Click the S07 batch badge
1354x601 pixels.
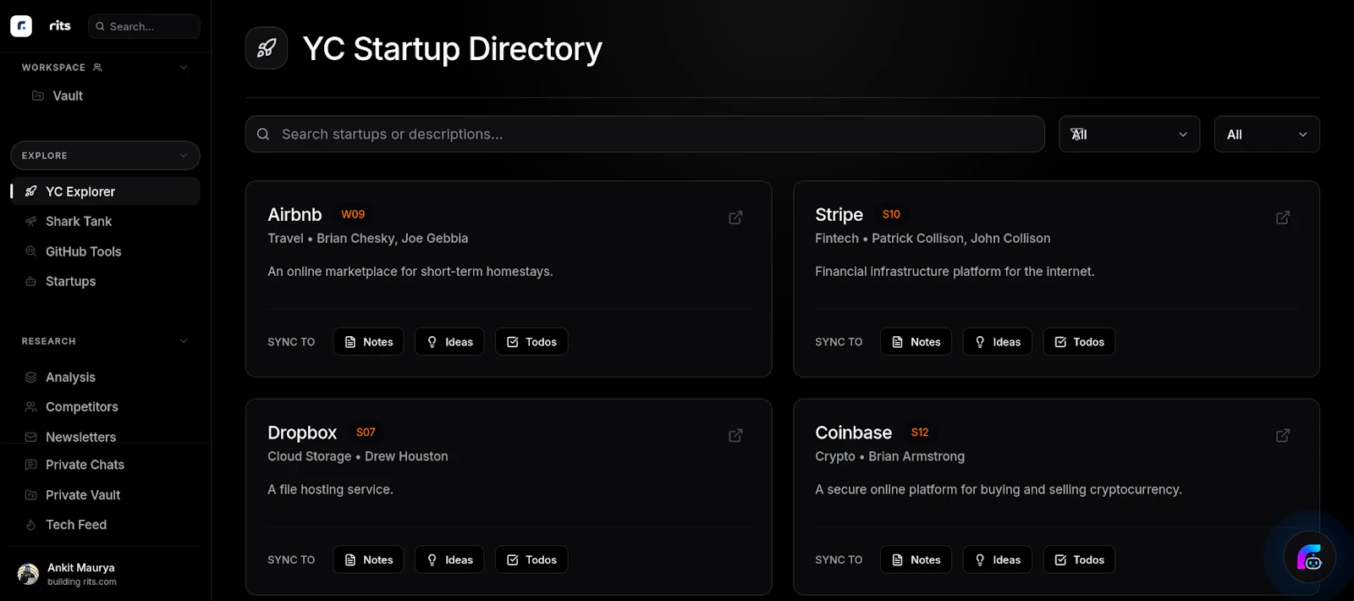point(366,432)
